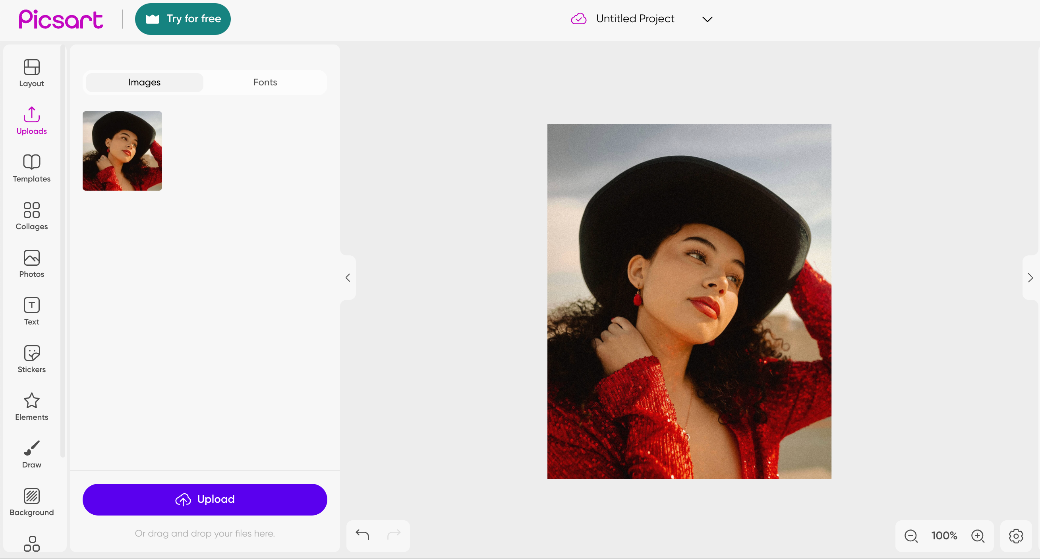1040x560 pixels.
Task: Switch to the Fonts tab
Action: 265,82
